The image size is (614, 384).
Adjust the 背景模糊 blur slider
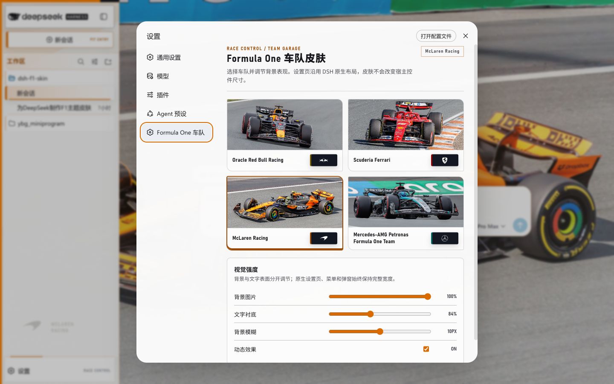(x=380, y=332)
